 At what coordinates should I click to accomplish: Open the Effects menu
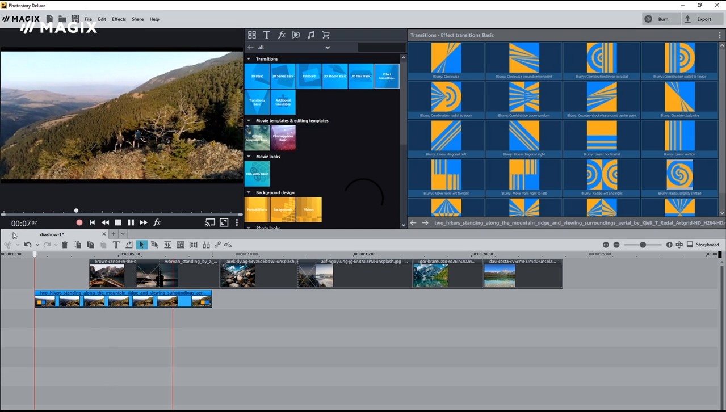click(119, 19)
